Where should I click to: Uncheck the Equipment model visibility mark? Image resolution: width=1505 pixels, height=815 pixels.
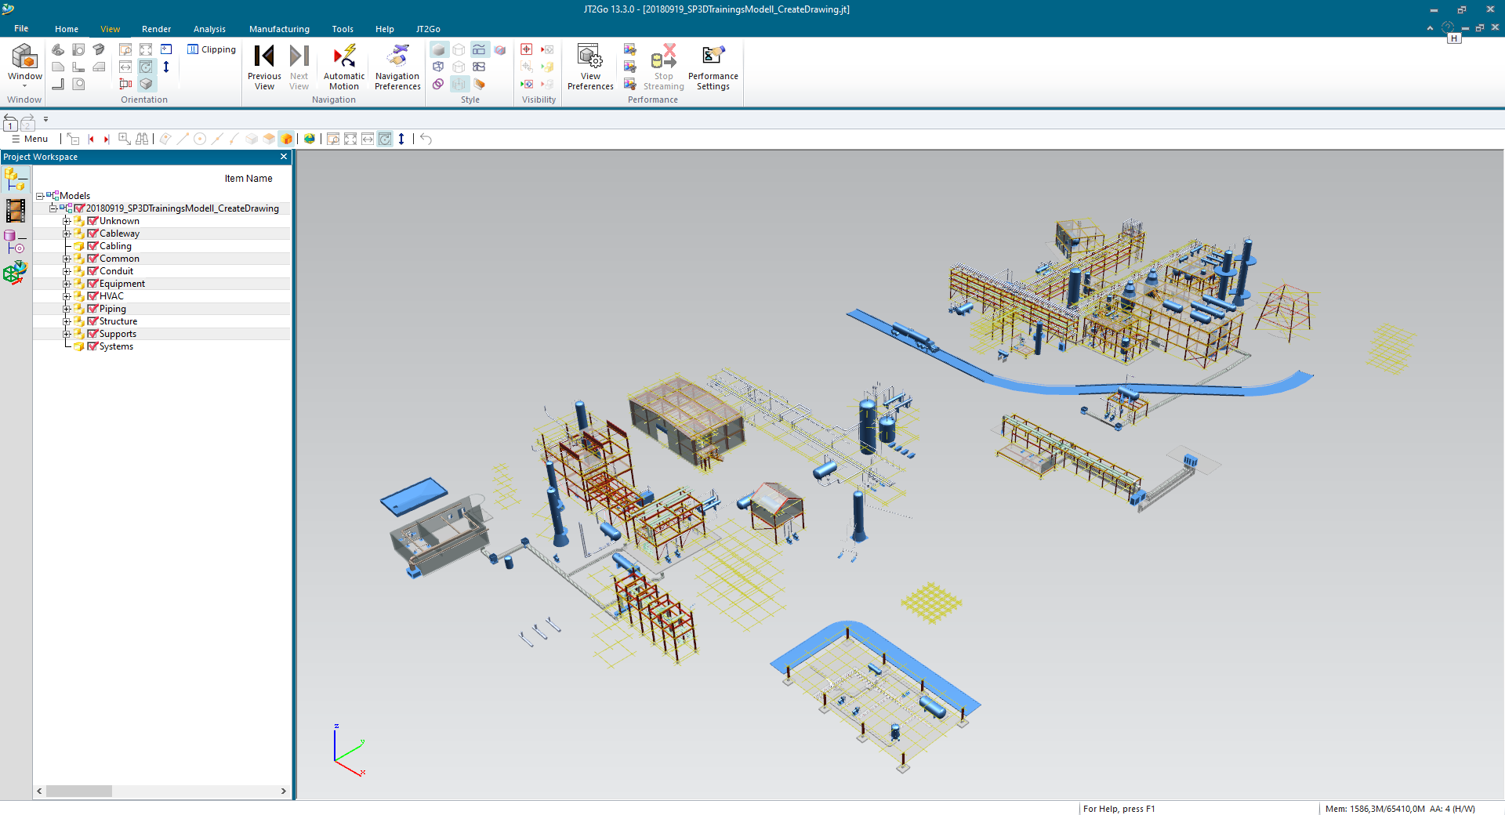click(93, 284)
